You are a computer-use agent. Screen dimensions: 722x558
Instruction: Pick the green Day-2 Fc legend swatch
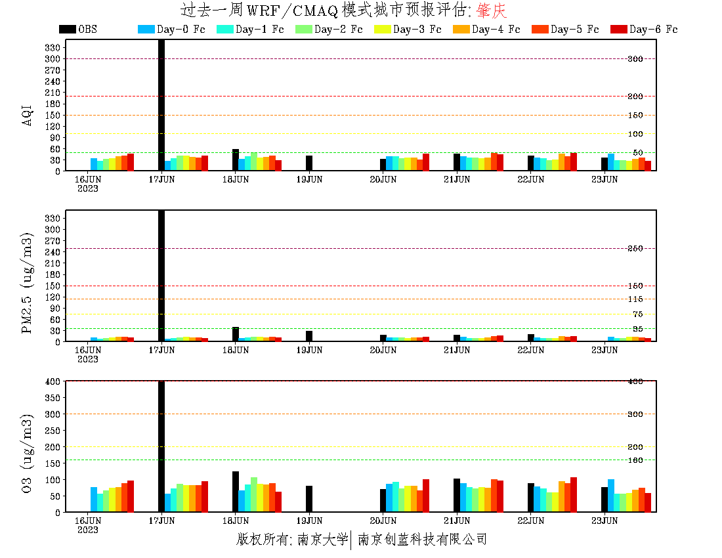tap(303, 30)
